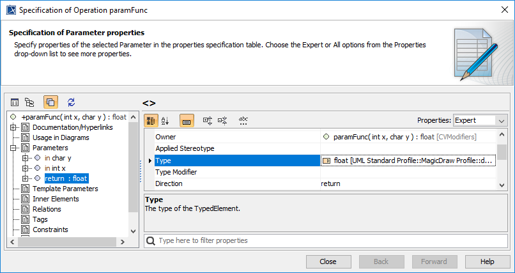Image resolution: width=515 pixels, height=273 pixels.
Task: Toggle the show description area icon
Action: tap(187, 120)
